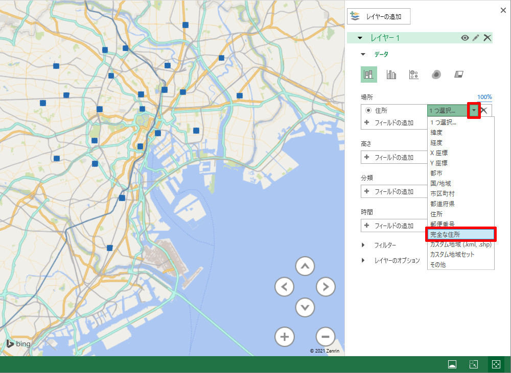Select the region visualization type
Image resolution: width=511 pixels, height=373 pixels.
458,74
